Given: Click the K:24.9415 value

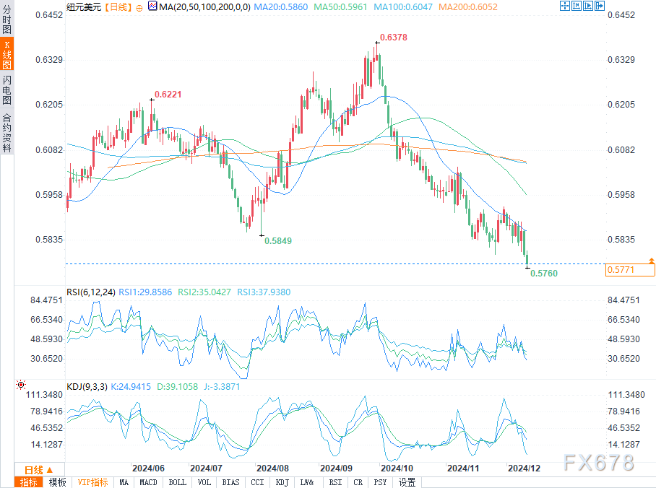Looking at the screenshot, I should click(131, 386).
